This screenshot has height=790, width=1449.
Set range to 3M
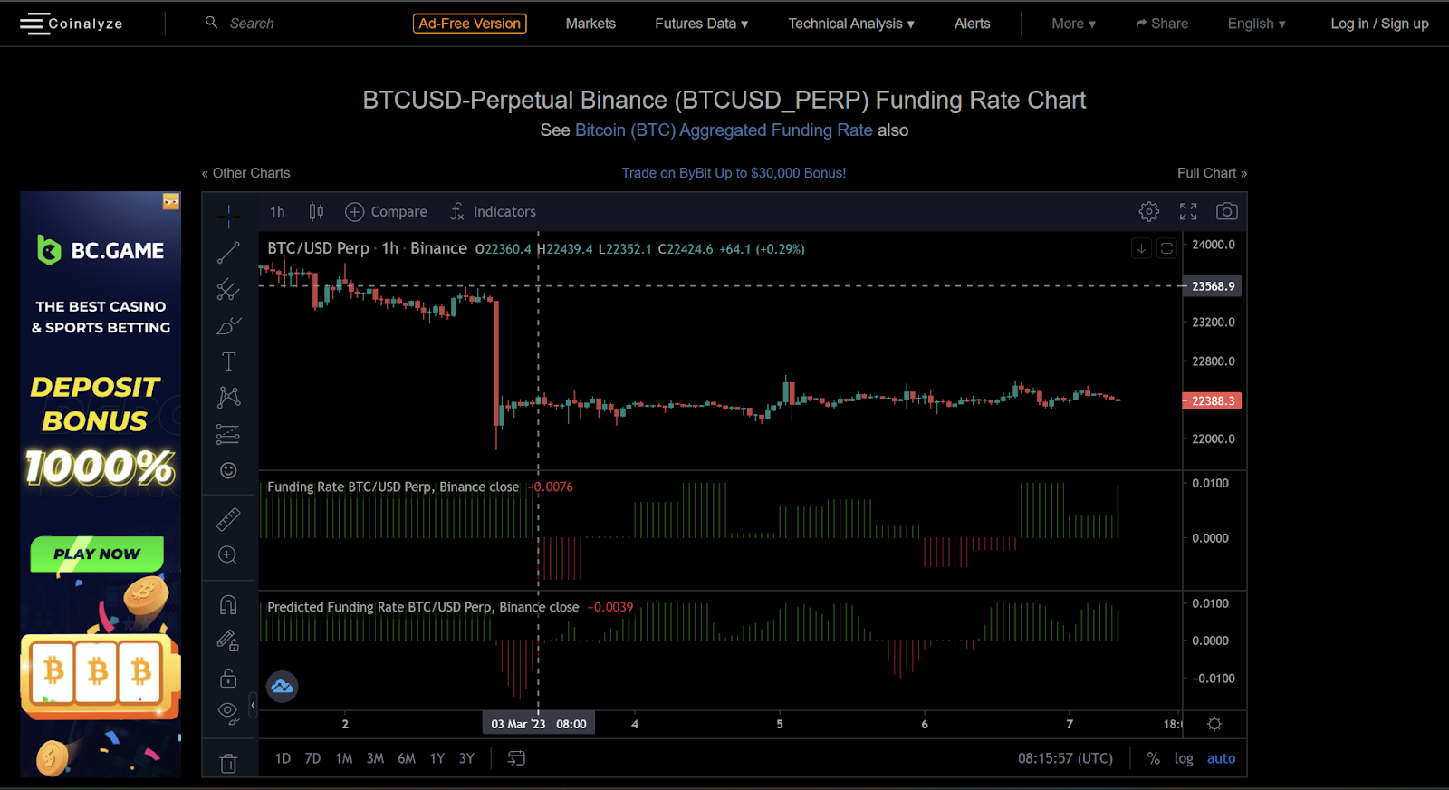coord(375,758)
